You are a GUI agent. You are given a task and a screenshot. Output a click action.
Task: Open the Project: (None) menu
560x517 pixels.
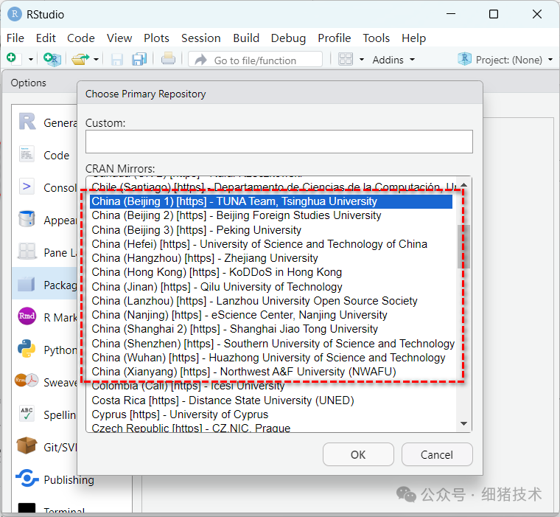point(505,59)
